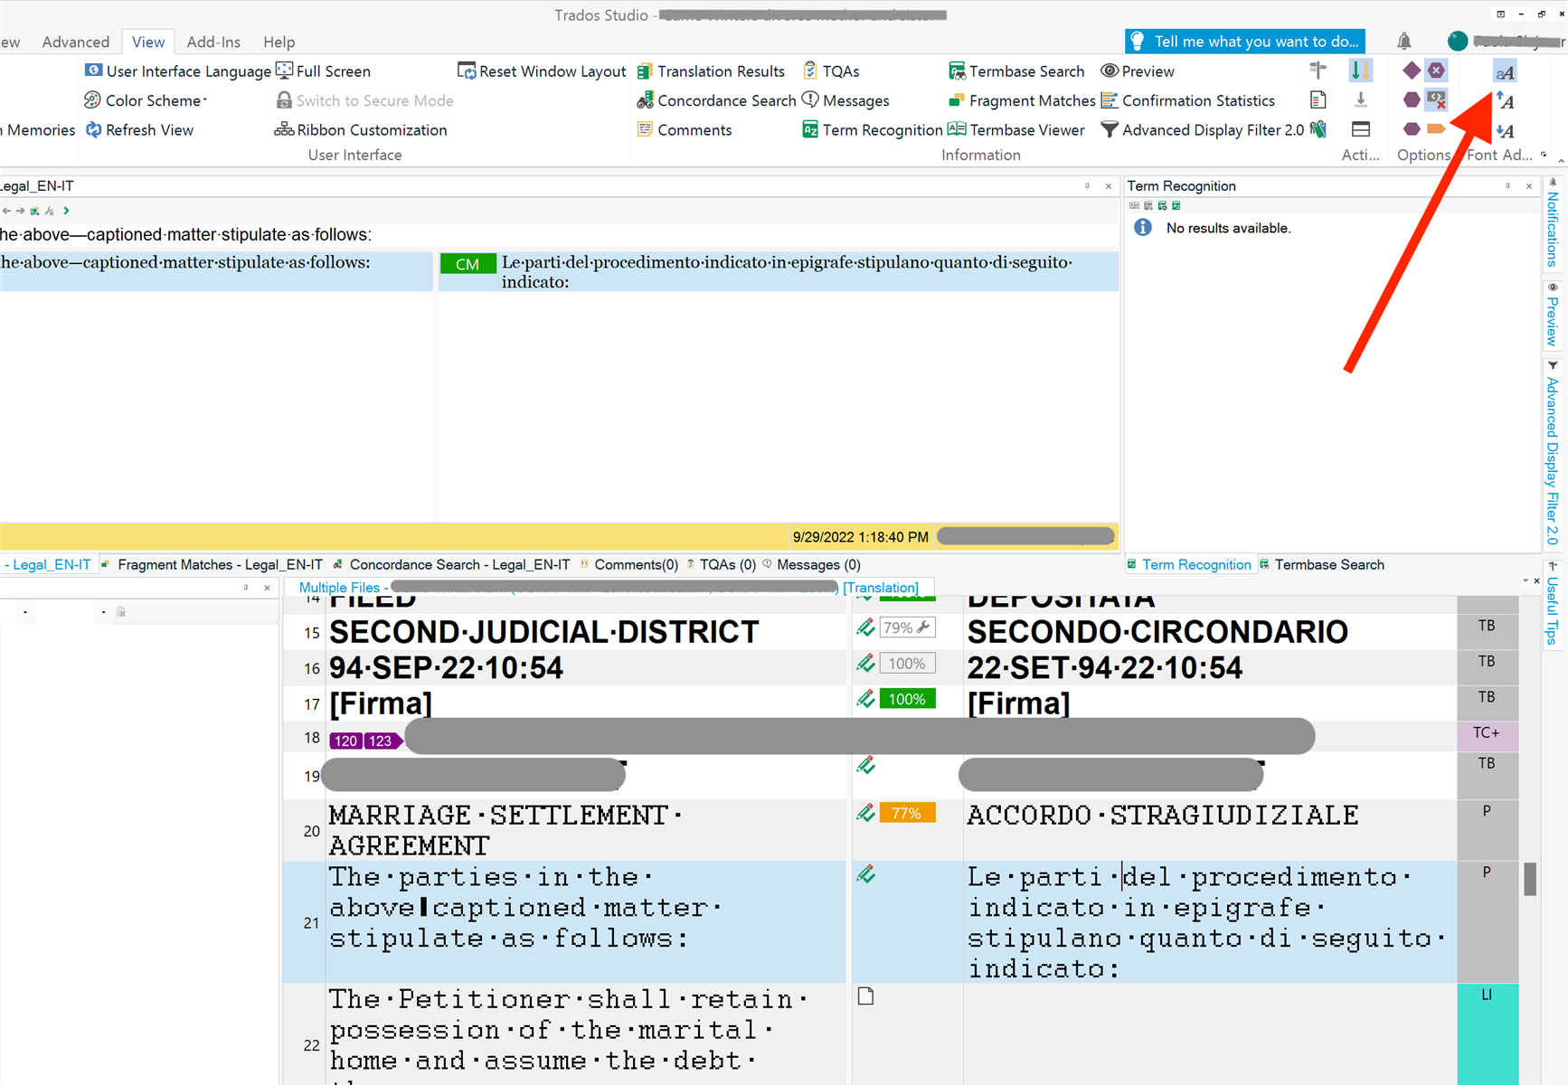Screen dimensions: 1568x1085
Task: Decrease editor font size
Action: click(1505, 130)
